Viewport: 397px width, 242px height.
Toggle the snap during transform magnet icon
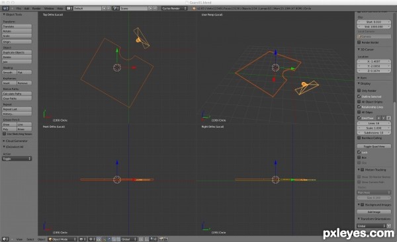click(x=146, y=239)
